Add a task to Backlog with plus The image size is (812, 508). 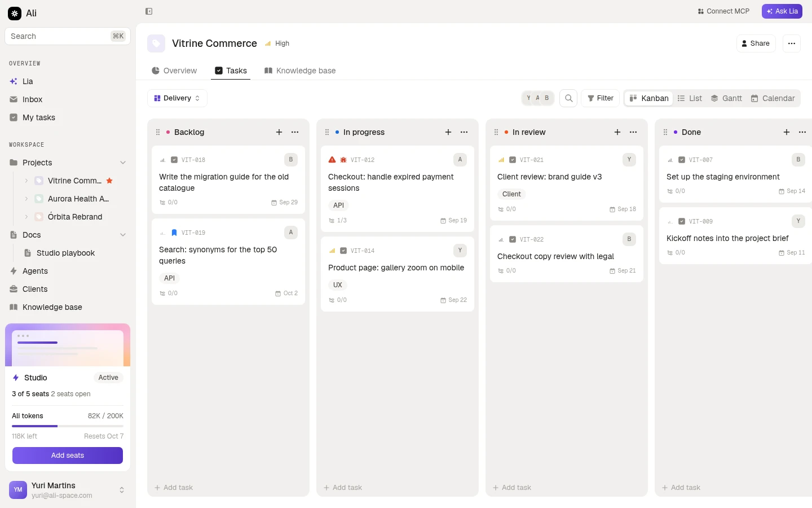(x=279, y=132)
